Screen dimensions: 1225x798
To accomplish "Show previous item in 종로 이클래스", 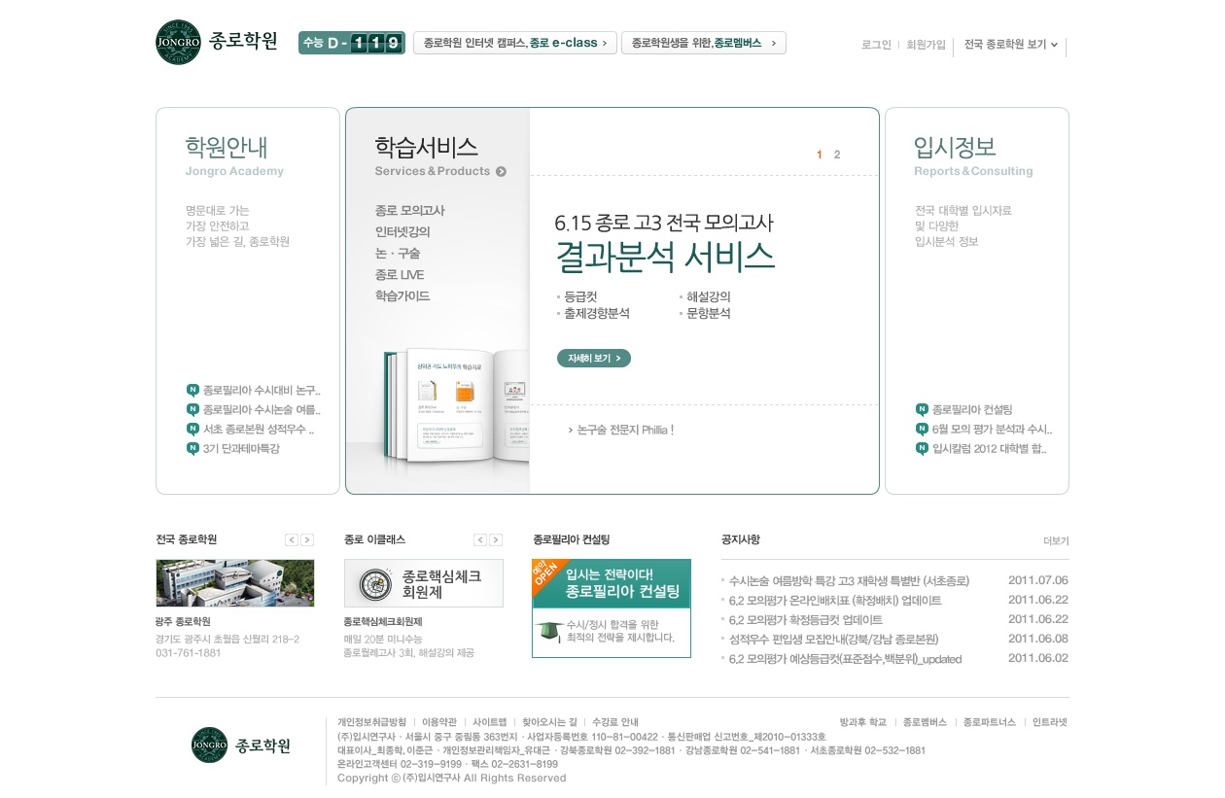I will (480, 539).
